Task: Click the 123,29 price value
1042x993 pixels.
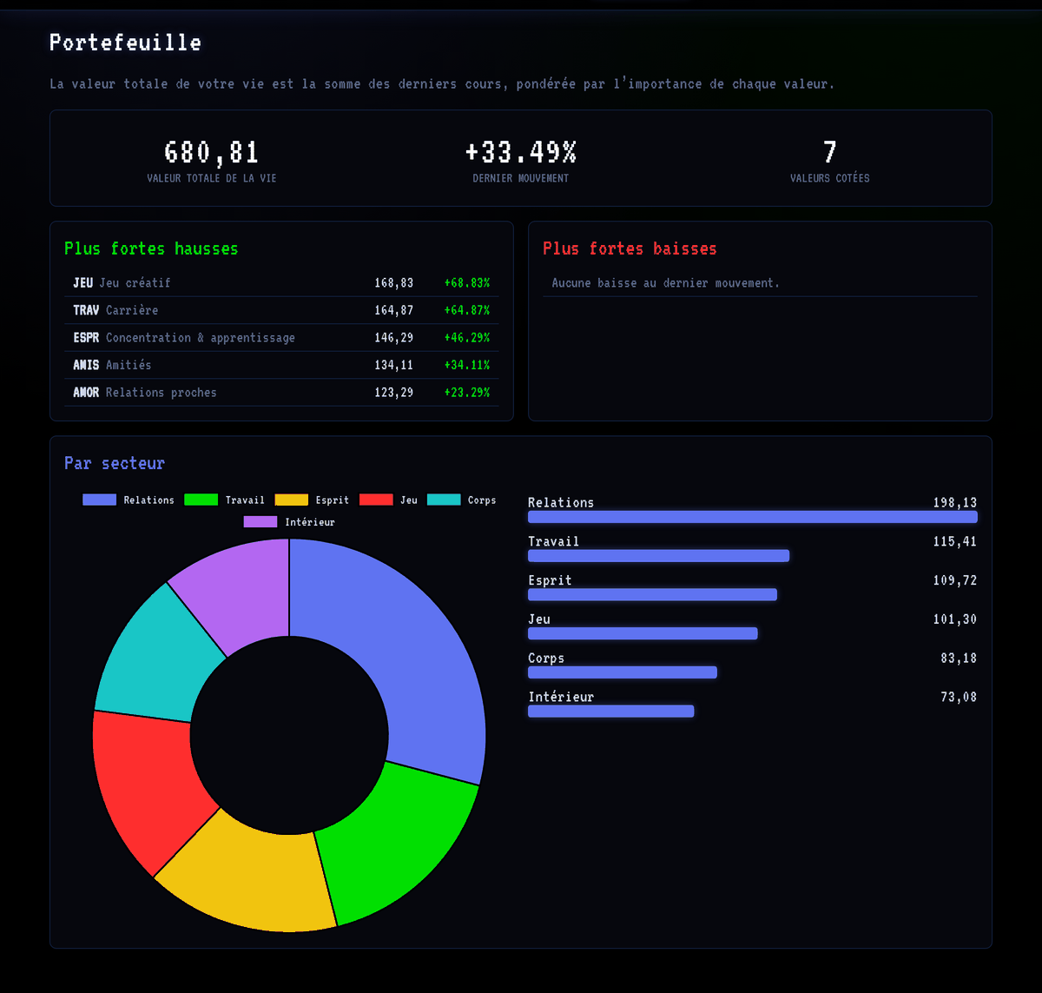Action: click(394, 393)
